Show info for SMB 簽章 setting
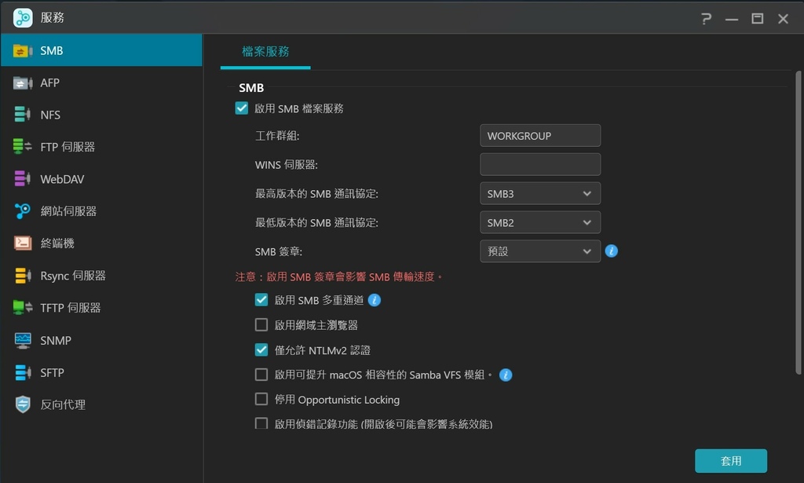This screenshot has height=483, width=804. point(611,251)
